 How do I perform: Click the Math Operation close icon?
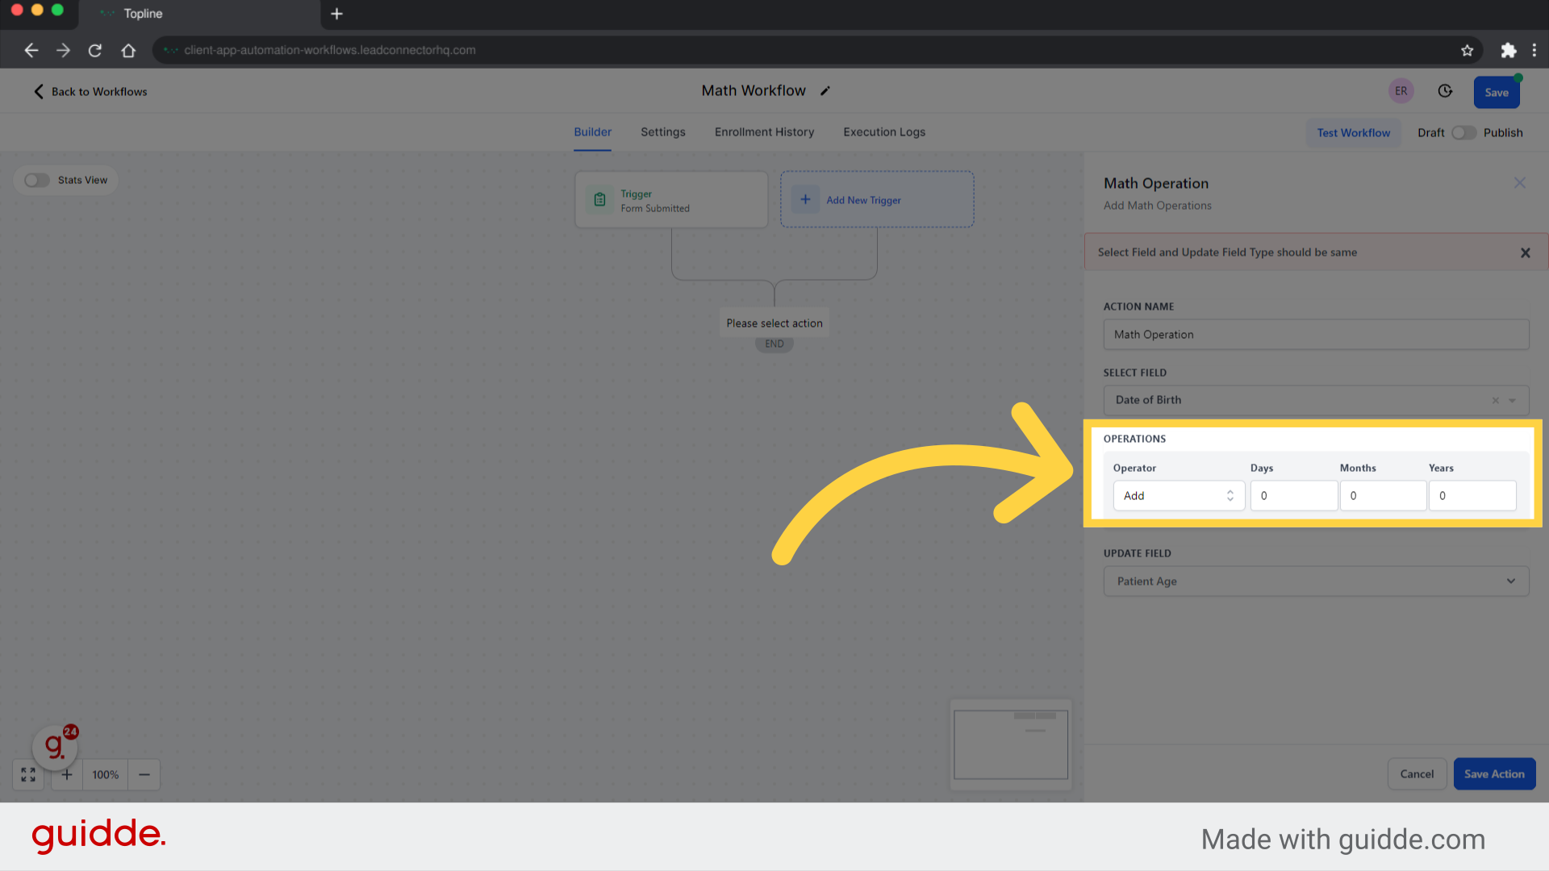(x=1519, y=183)
